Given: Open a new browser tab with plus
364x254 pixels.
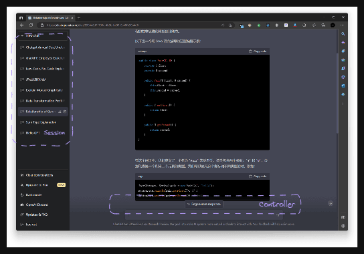Looking at the screenshot, I should click(79, 18).
